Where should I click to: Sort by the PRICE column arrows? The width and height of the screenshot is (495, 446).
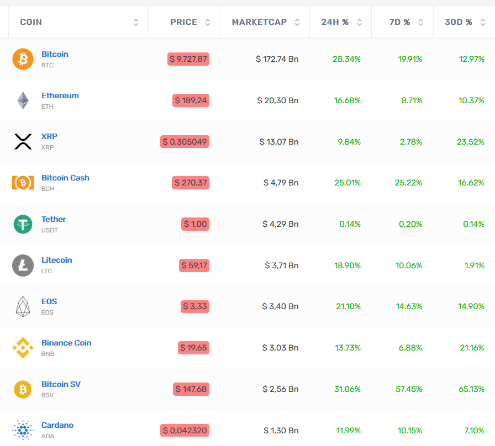207,23
